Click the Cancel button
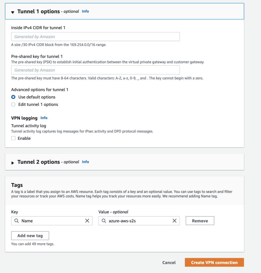This screenshot has width=261, height=273. coord(169,262)
